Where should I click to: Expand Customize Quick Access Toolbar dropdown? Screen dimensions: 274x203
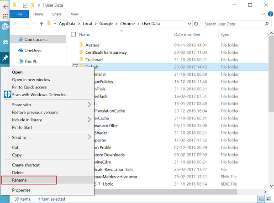39,5
